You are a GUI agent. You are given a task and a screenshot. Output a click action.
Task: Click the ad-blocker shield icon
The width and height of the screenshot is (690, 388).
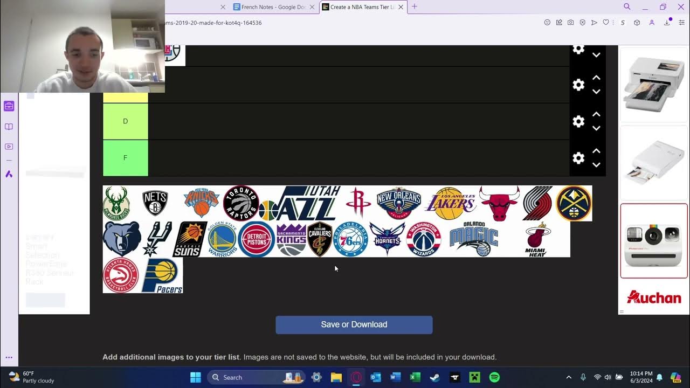[582, 23]
